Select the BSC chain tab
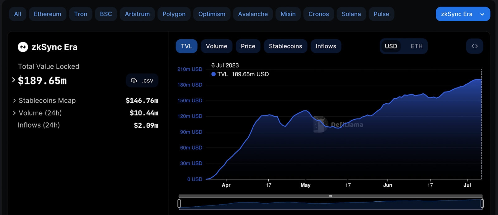The width and height of the screenshot is (498, 215). 106,14
